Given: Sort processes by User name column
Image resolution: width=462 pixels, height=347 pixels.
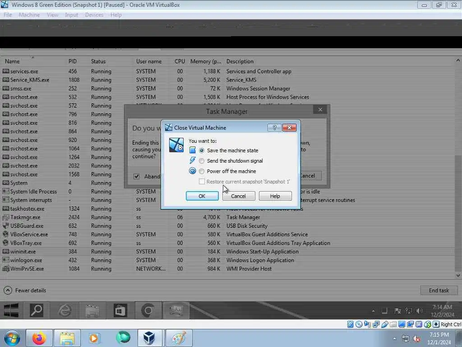Looking at the screenshot, I should point(149,61).
